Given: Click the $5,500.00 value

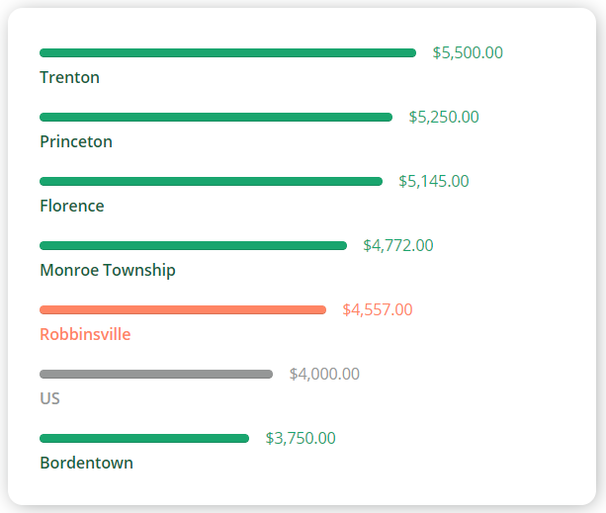Looking at the screenshot, I should pyautogui.click(x=468, y=53).
